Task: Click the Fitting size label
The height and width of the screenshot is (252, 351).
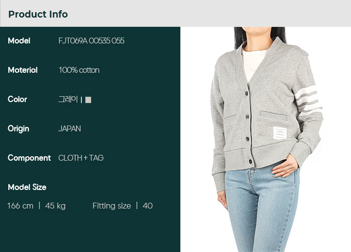Action: click(112, 206)
